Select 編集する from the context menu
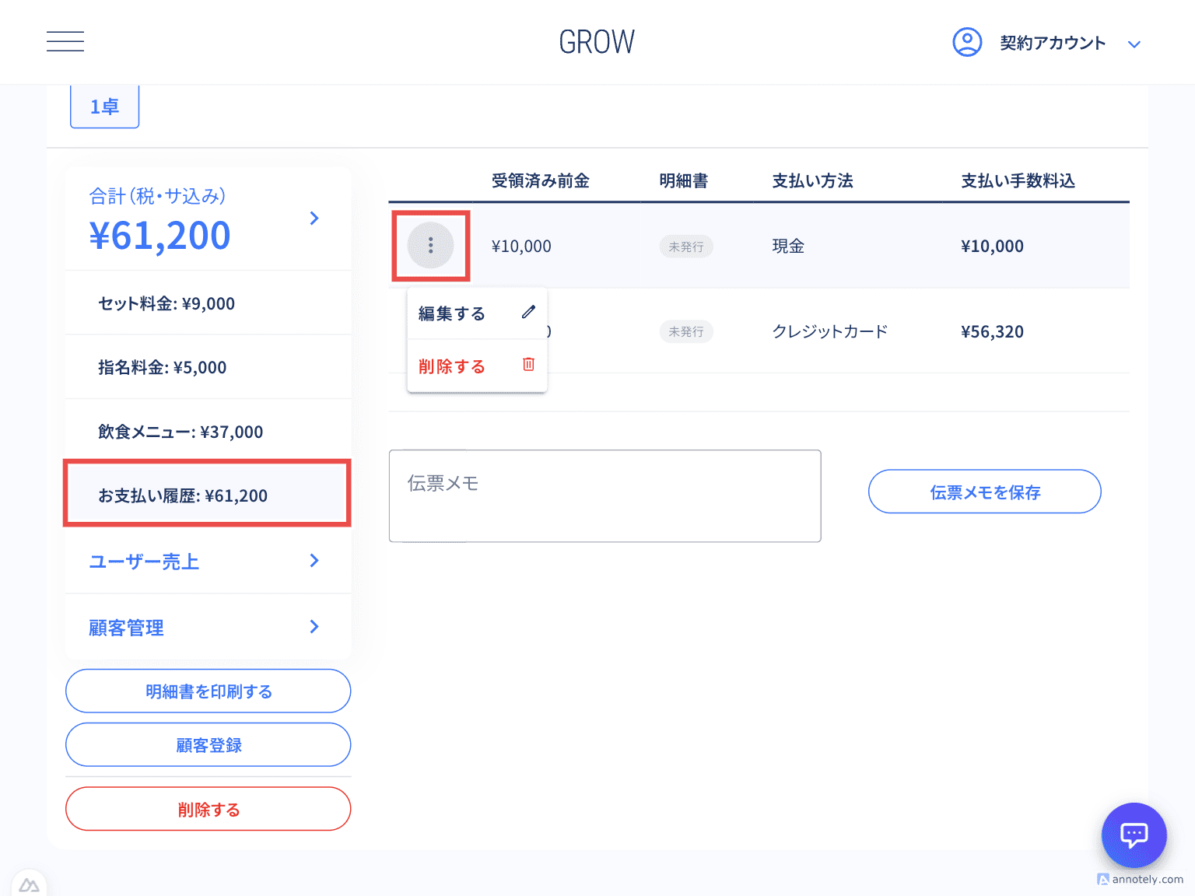This screenshot has width=1195, height=896. pos(452,313)
